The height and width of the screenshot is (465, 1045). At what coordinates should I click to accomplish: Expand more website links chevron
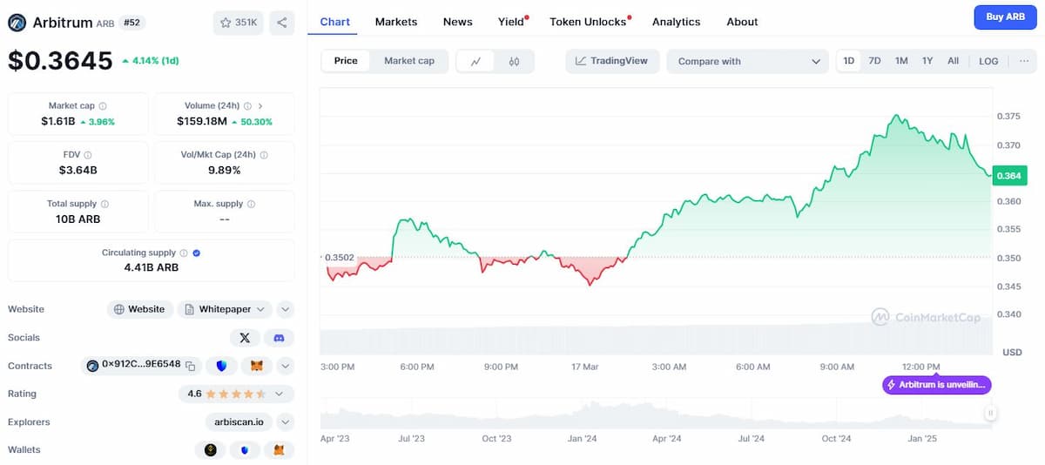286,309
